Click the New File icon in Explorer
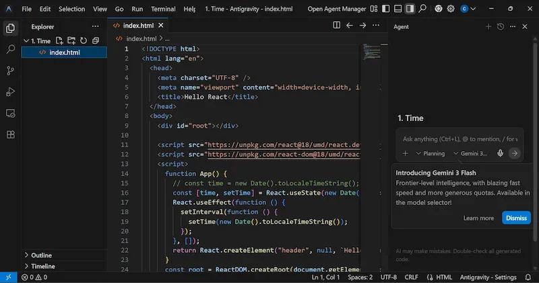 (x=59, y=41)
